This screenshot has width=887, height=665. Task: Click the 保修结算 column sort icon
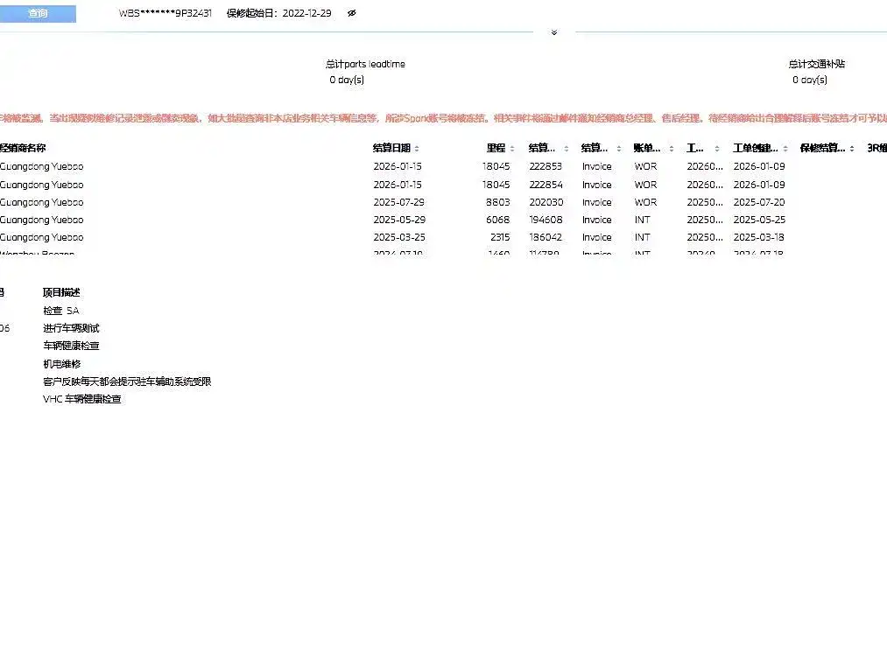[852, 149]
